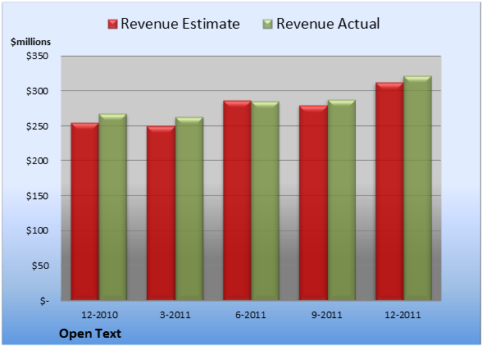Select the 3-2011 green actual bar
The width and height of the screenshot is (482, 346).
[189, 208]
